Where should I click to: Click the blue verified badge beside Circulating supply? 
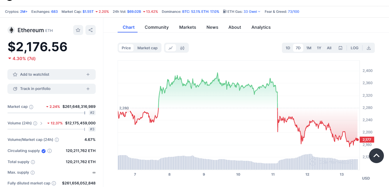click(x=44, y=151)
